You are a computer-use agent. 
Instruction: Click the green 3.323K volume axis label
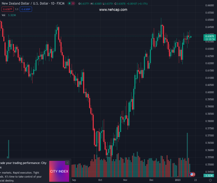(209, 176)
